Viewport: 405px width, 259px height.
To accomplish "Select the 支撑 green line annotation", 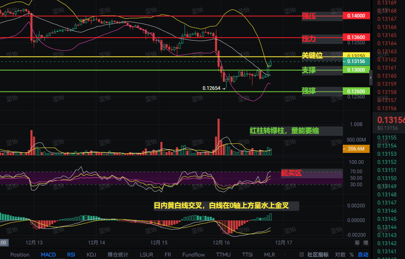I will (309, 70).
